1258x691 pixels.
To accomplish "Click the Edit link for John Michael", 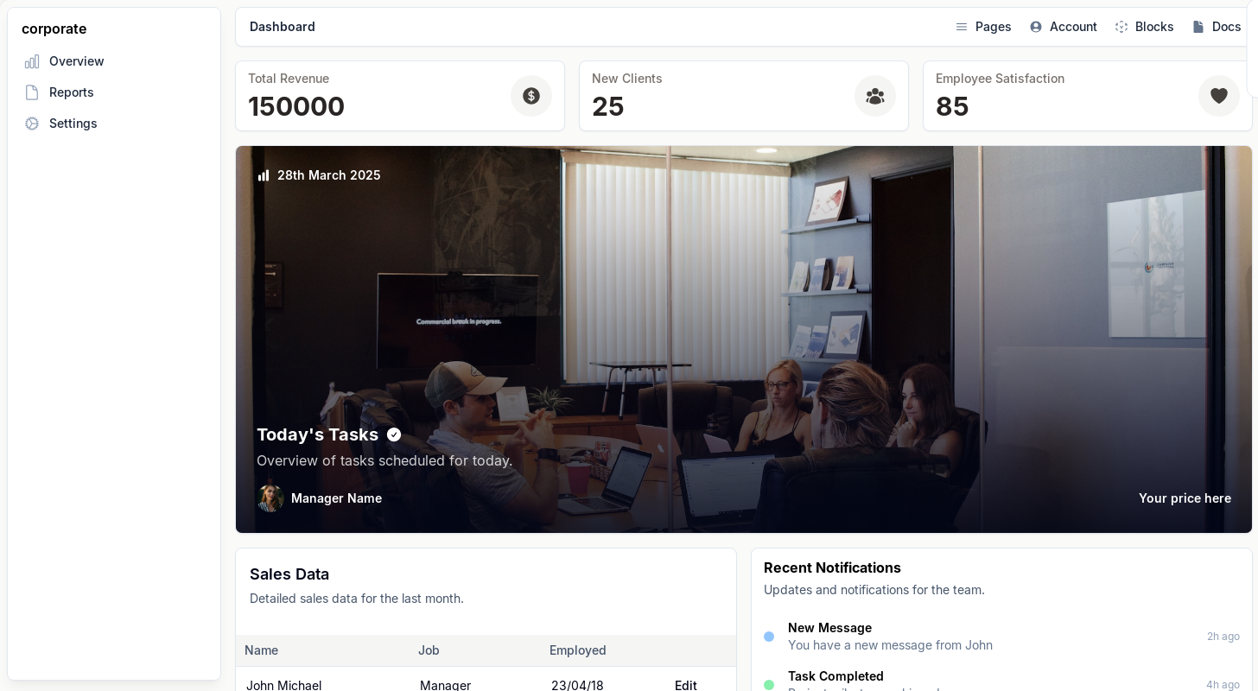I will [686, 685].
